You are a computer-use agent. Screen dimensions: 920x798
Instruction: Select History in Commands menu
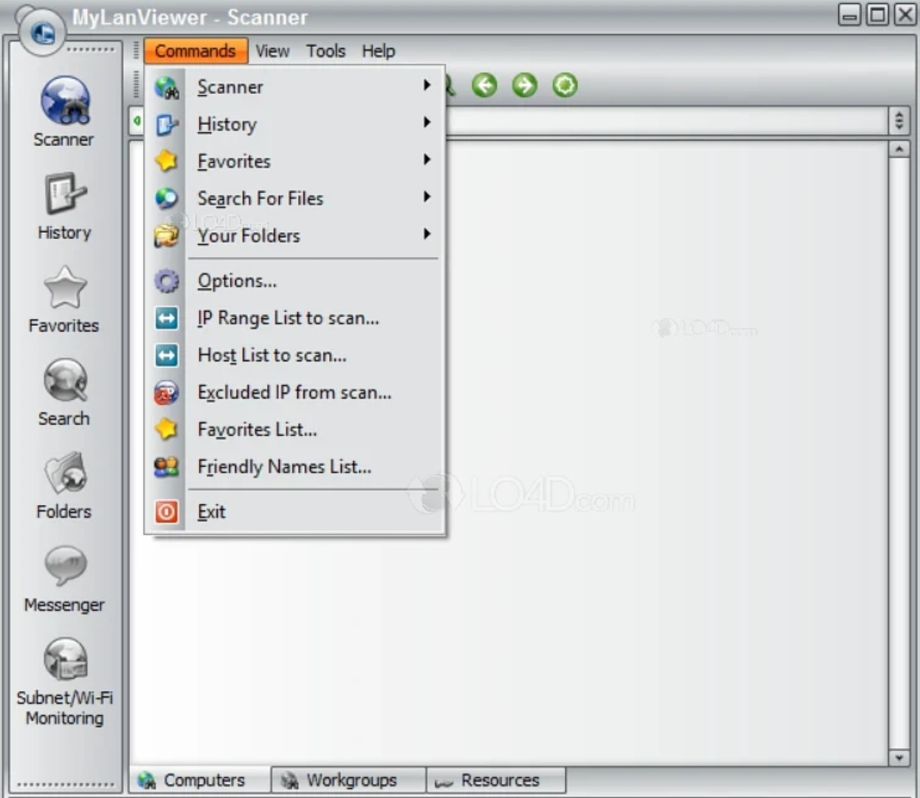[x=295, y=124]
